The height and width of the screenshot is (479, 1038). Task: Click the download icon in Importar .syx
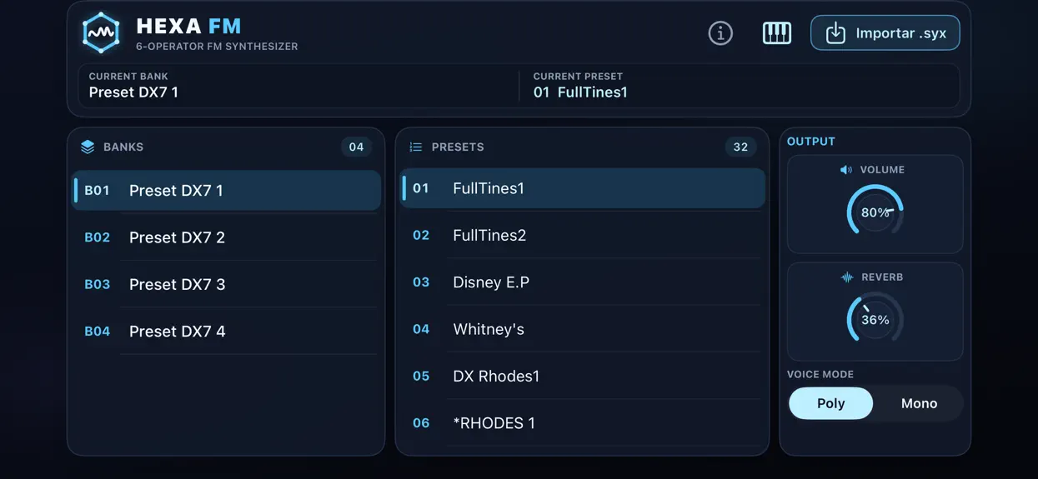(835, 33)
